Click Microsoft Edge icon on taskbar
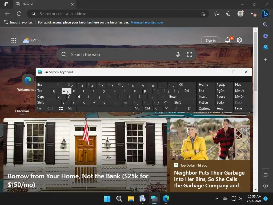273x205 pixels. tap(166, 199)
